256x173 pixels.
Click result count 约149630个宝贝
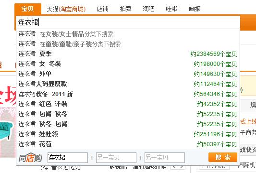coord(215,74)
